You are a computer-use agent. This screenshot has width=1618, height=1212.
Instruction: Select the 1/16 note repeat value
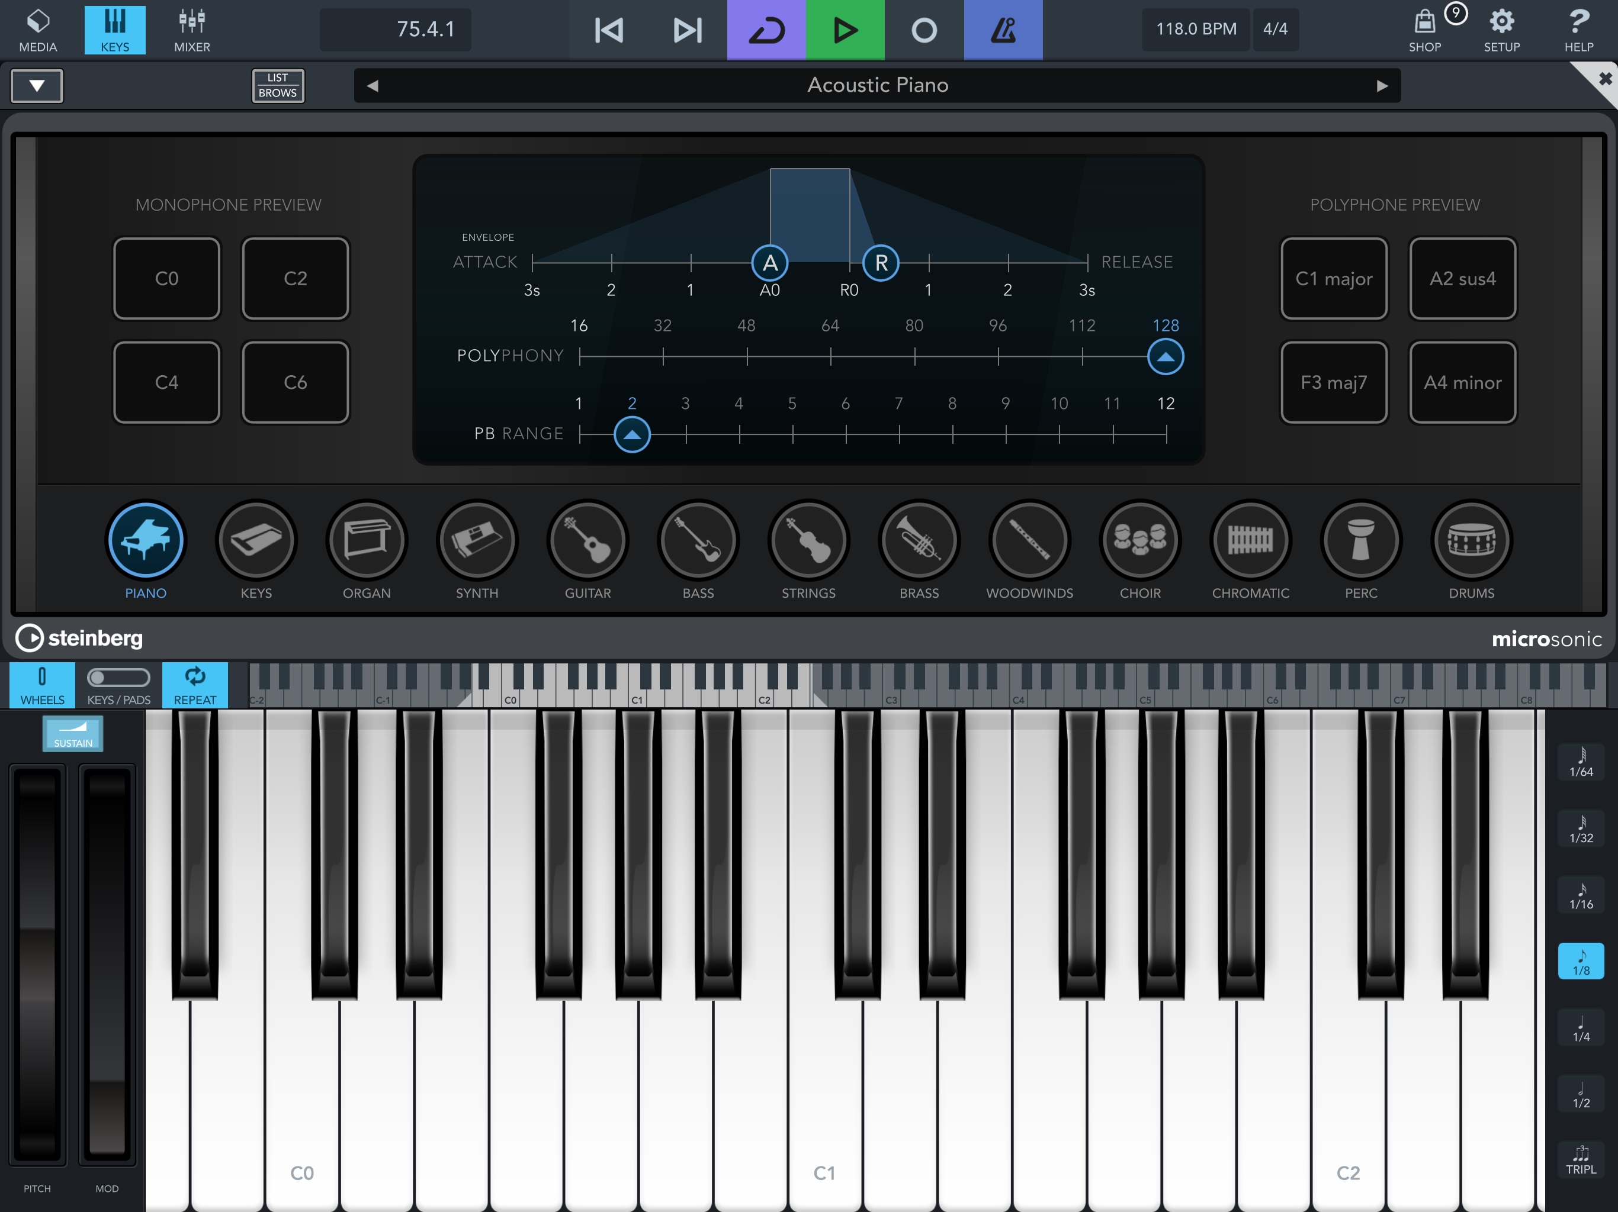point(1581,895)
